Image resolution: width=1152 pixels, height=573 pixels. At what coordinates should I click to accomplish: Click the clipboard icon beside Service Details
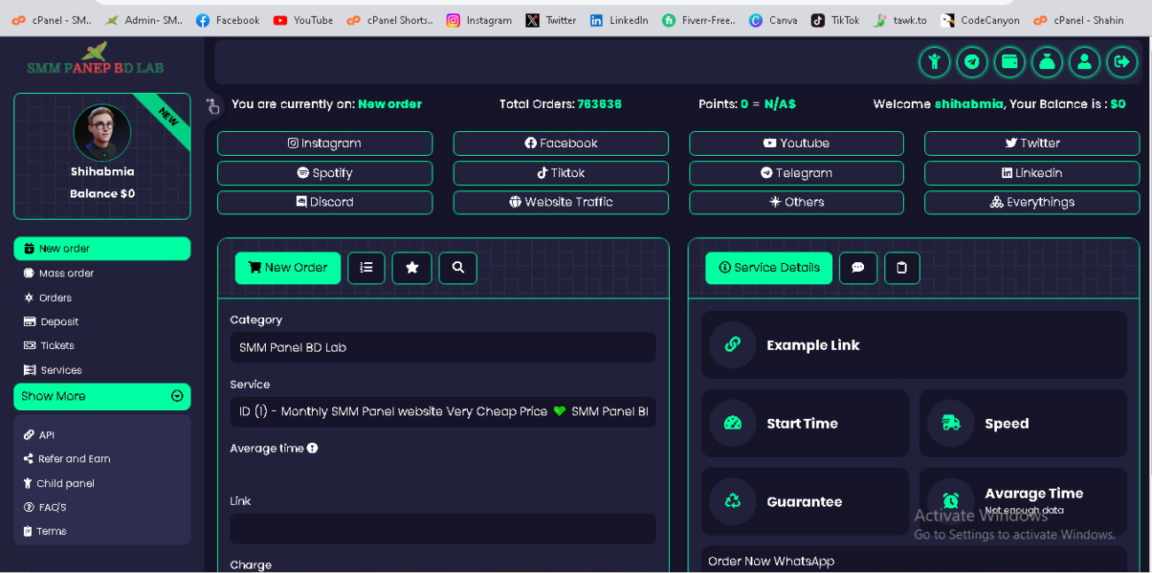coord(902,268)
